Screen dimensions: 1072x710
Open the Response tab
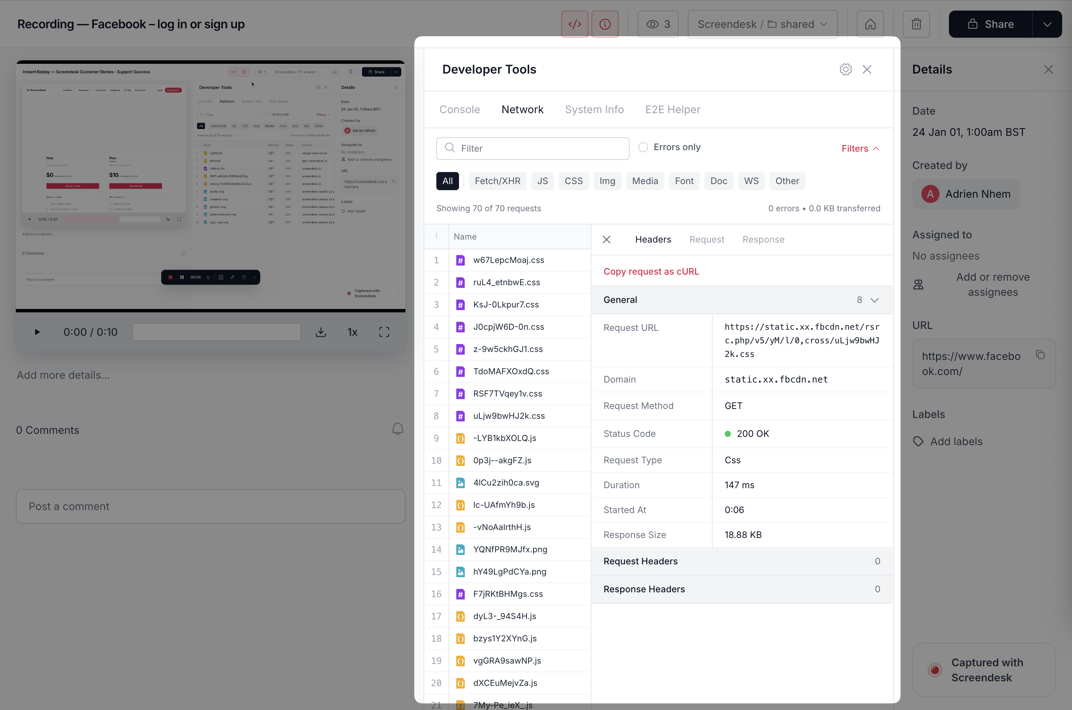click(x=763, y=240)
